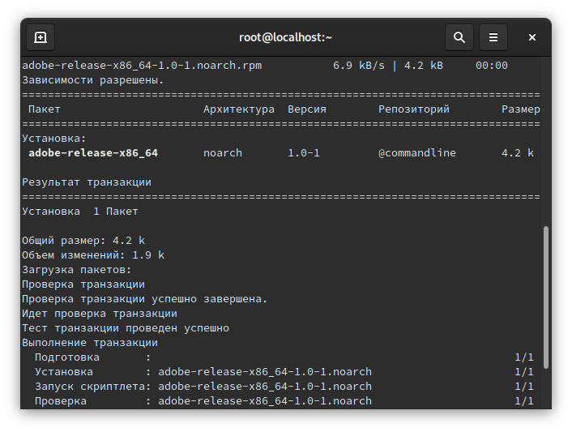Click the 'Подготовка' step line
572x432 pixels.
(284, 357)
